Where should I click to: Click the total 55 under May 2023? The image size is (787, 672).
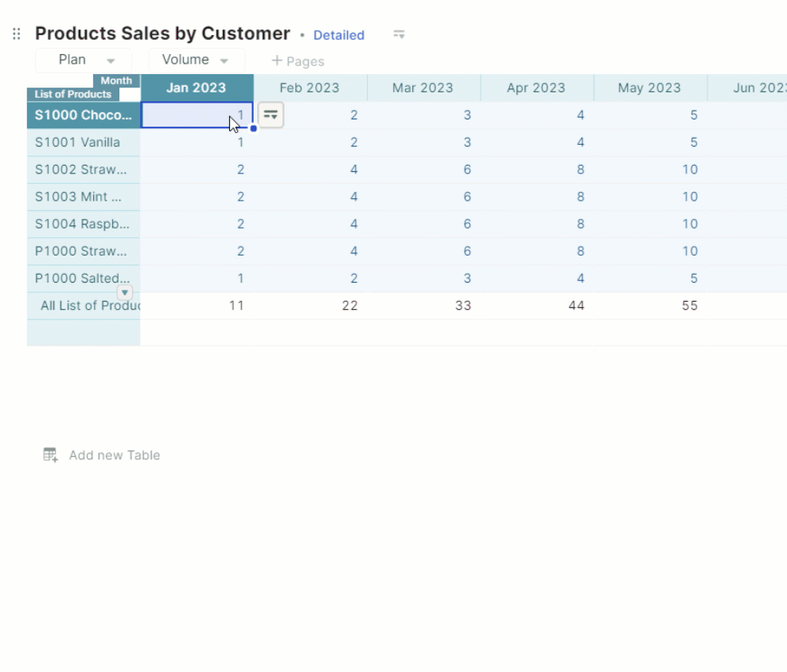click(x=650, y=306)
